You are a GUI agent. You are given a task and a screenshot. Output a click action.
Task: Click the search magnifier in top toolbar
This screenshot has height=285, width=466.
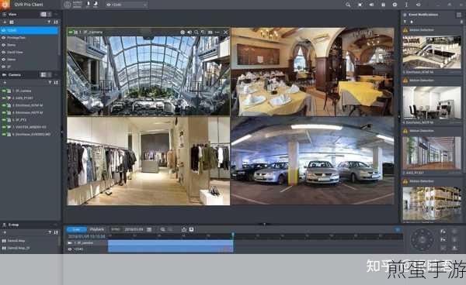point(348,5)
